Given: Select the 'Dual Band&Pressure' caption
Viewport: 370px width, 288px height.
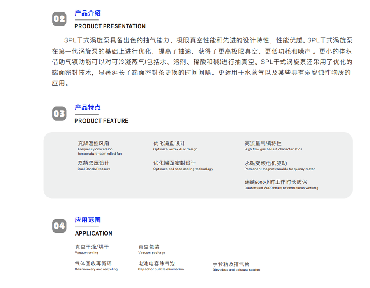Looking at the screenshot, I should (94, 169).
